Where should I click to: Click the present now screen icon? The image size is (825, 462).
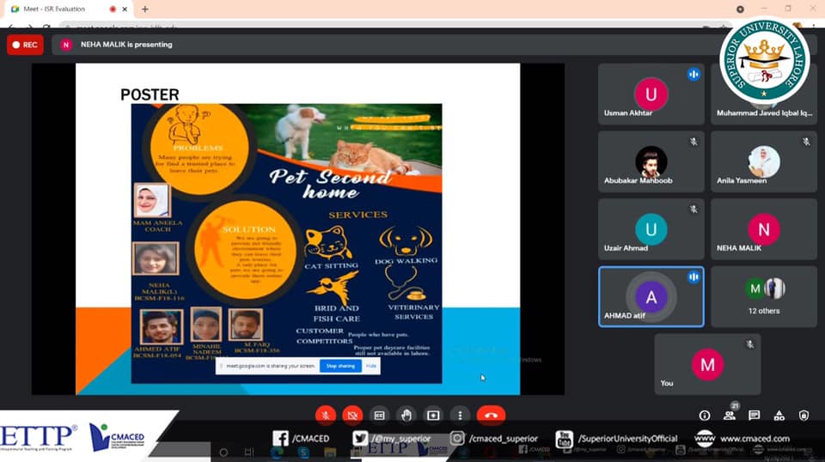click(x=433, y=415)
